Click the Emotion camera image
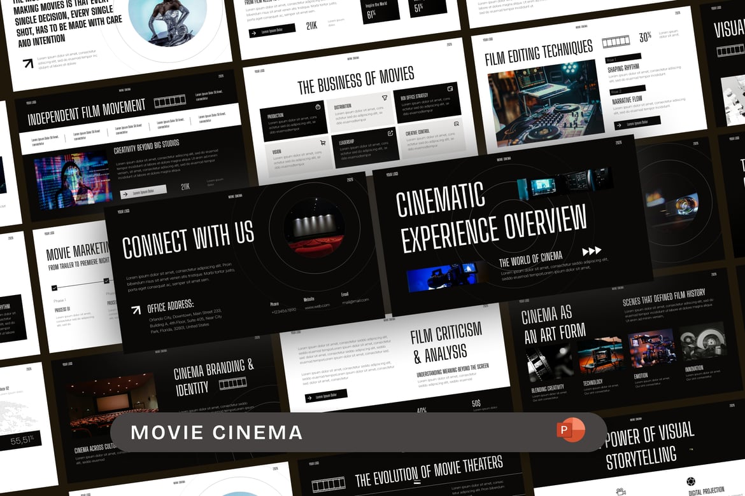This screenshot has height=496, width=745. [651, 349]
